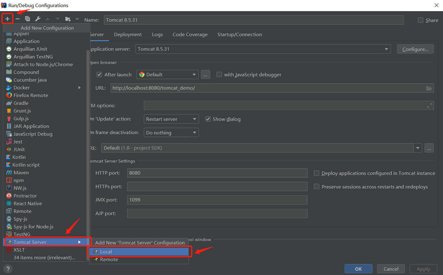Click the plus Add New Configuration icon
The width and height of the screenshot is (443, 275).
pyautogui.click(x=7, y=19)
